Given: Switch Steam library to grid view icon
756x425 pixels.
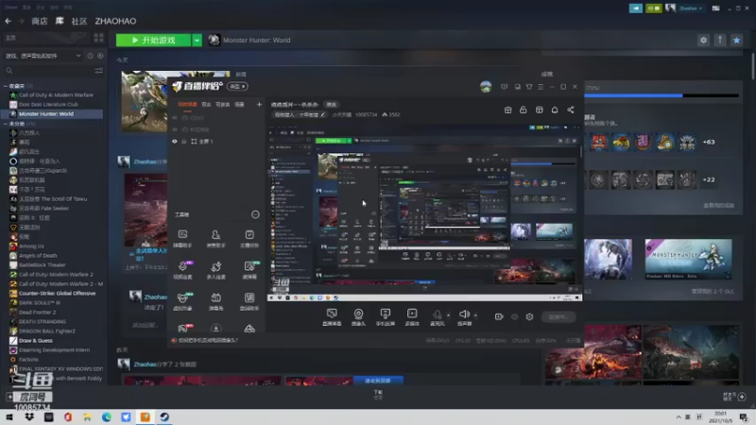Looking at the screenshot, I should coord(99,38).
